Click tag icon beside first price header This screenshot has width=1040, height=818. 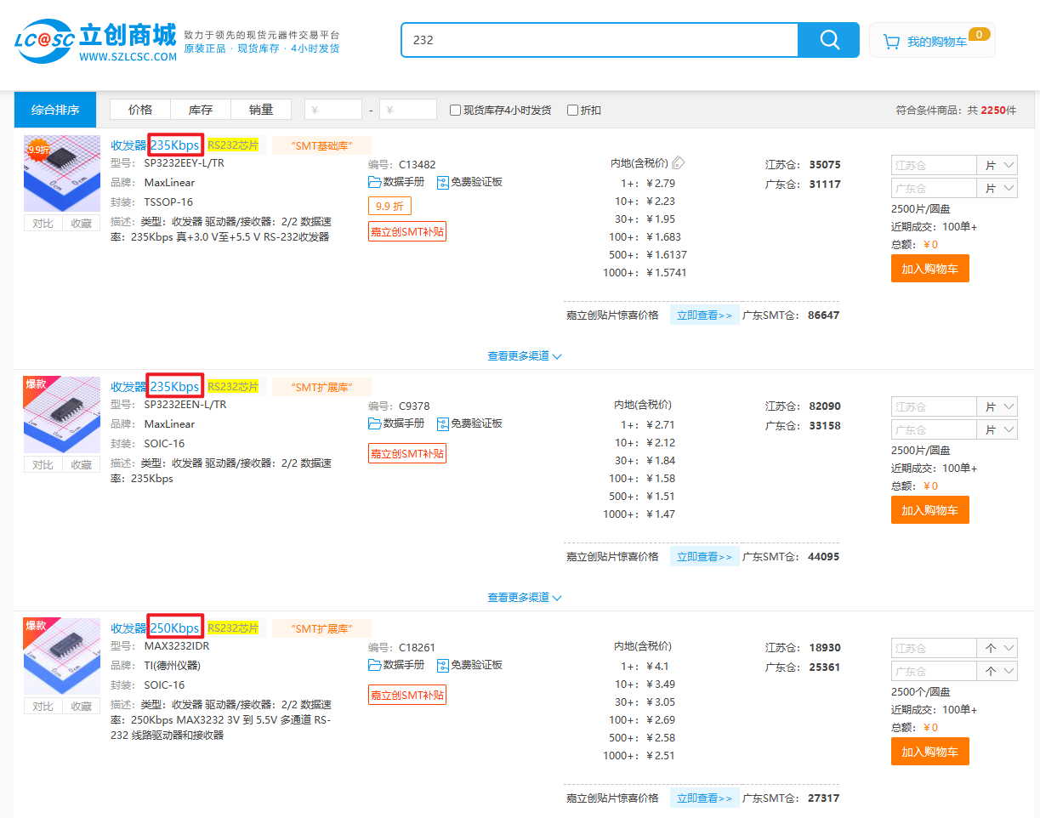pos(678,163)
